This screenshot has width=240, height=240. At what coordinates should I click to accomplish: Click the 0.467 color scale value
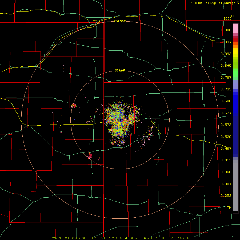226,149
